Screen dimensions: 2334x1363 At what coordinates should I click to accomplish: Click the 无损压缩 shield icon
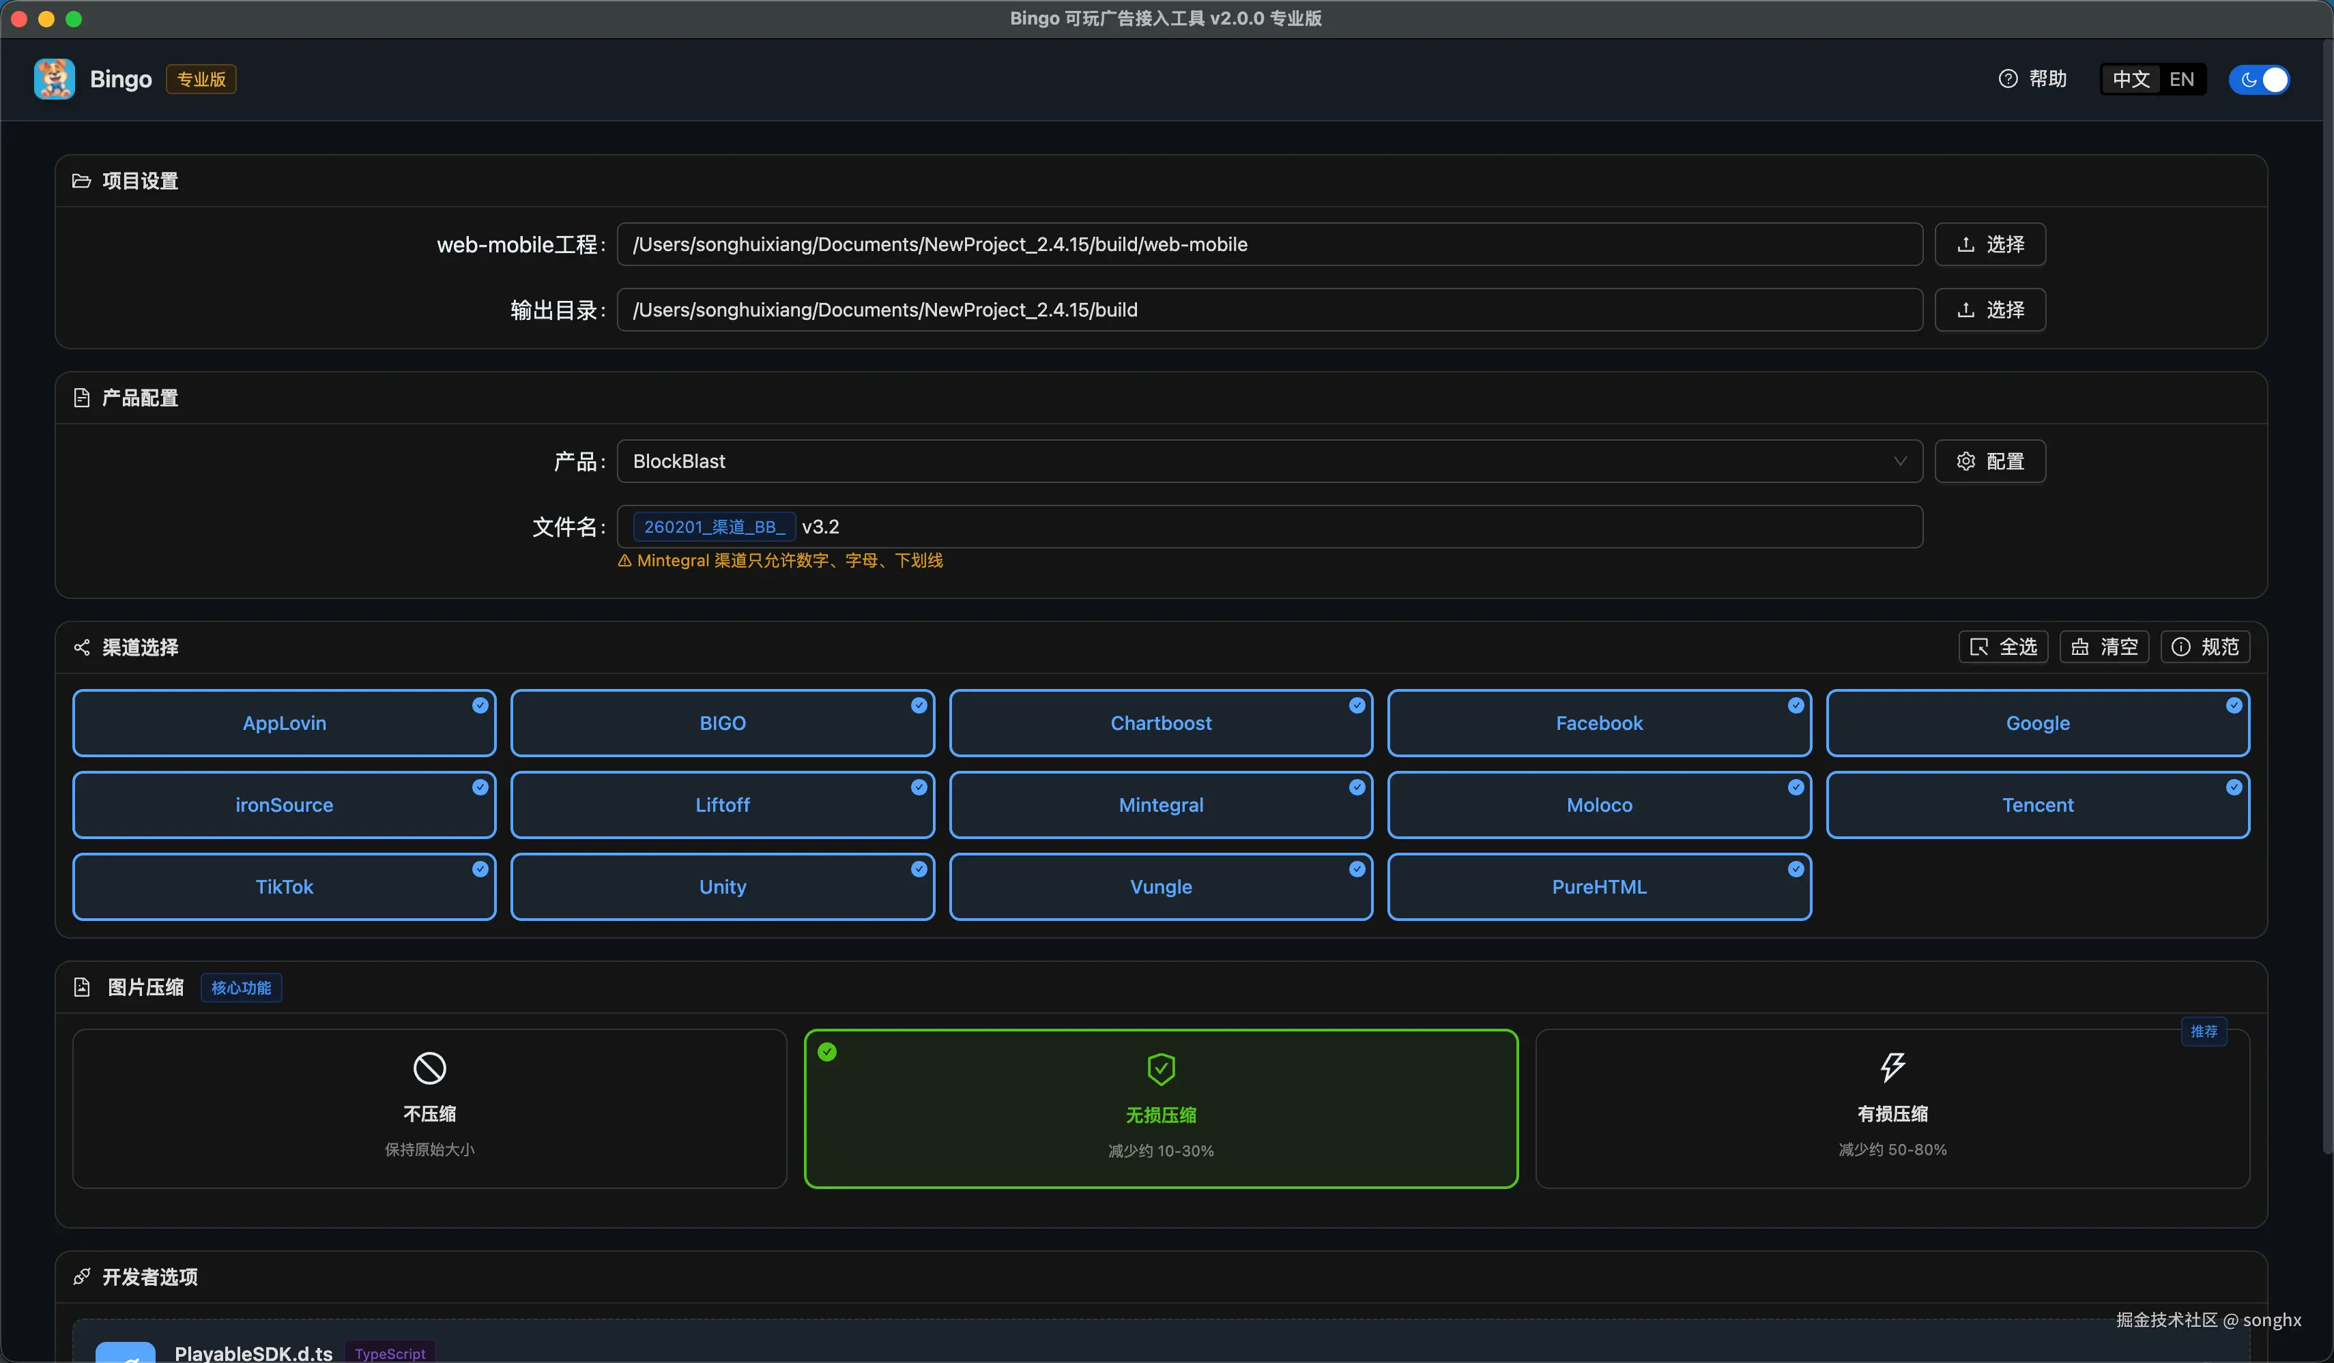pyautogui.click(x=1160, y=1070)
